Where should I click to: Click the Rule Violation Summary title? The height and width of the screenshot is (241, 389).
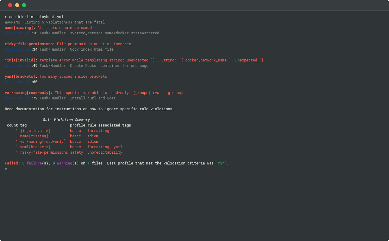click(66, 120)
